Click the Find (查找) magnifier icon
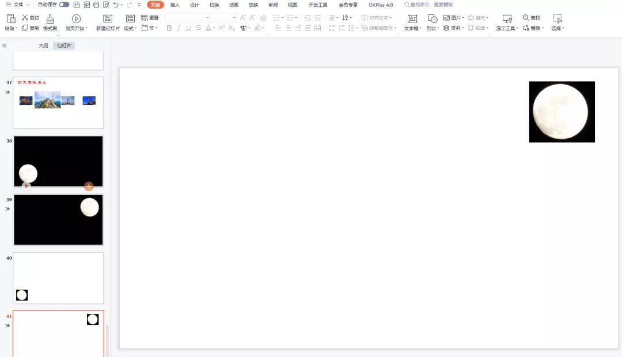622x357 pixels. tap(526, 17)
